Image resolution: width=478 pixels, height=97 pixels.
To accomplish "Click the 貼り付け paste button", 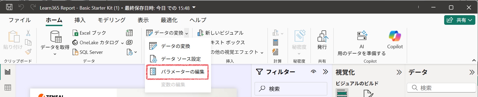I will pos(13,40).
